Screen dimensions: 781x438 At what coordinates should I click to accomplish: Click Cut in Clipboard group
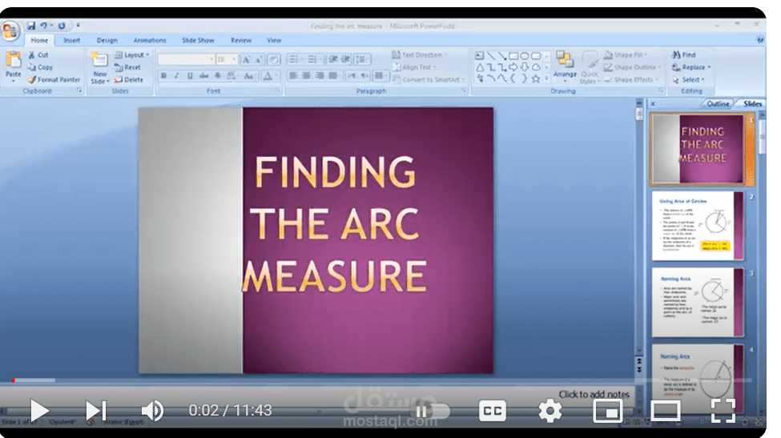pyautogui.click(x=39, y=54)
